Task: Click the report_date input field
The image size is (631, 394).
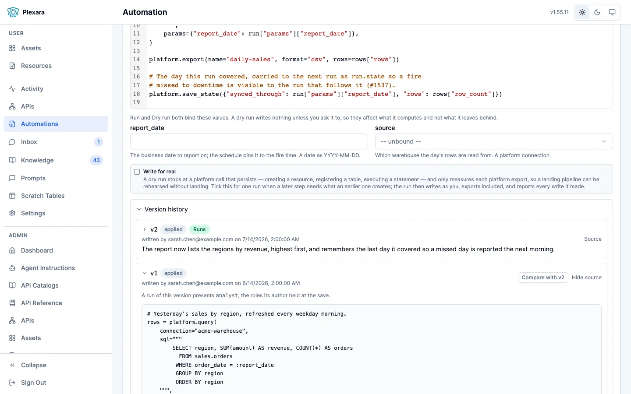Action: point(249,141)
